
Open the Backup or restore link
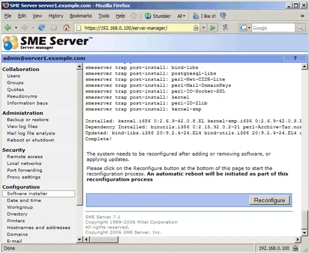pyautogui.click(x=28, y=119)
